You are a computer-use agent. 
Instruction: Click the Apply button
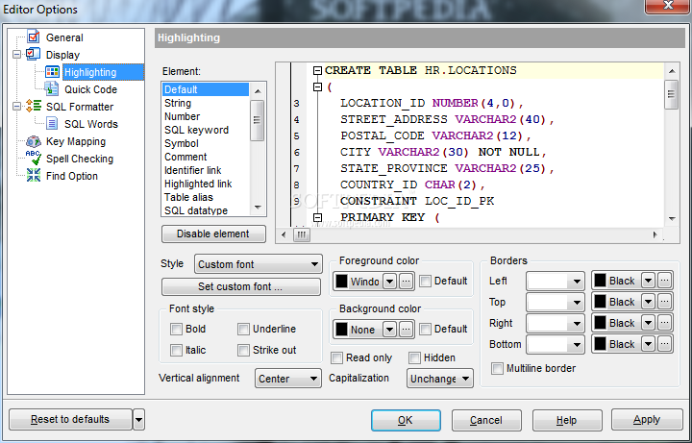point(647,420)
